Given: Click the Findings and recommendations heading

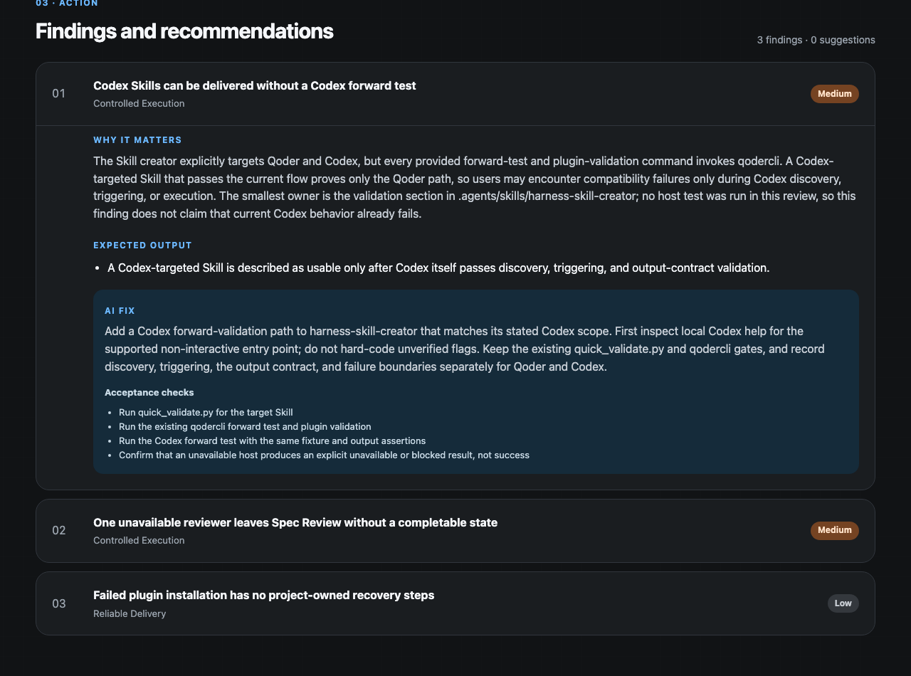Looking at the screenshot, I should 184,31.
